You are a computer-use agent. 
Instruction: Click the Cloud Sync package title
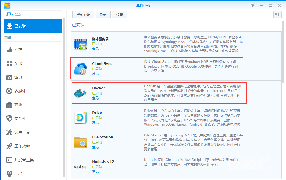[x=102, y=63]
